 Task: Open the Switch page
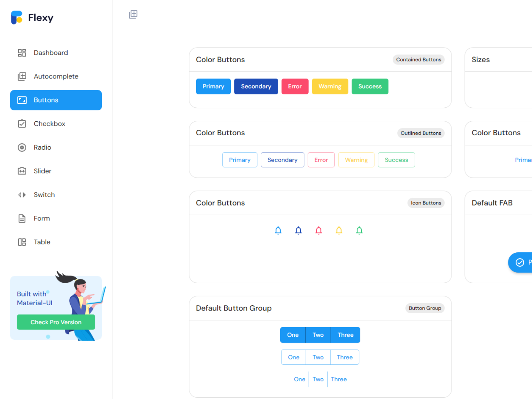click(x=56, y=195)
